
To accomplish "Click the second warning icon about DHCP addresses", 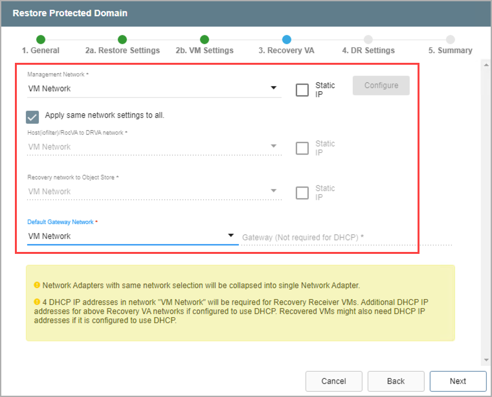I will 38,301.
